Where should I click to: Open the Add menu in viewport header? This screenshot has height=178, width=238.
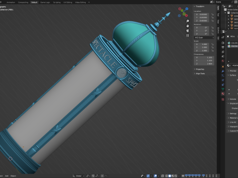6,176
